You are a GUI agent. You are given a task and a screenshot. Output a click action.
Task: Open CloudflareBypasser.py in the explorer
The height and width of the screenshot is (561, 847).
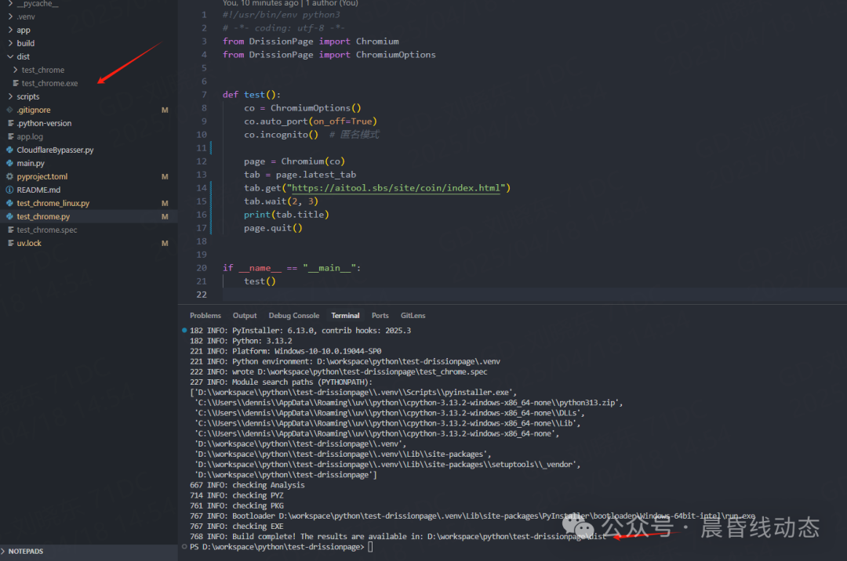(x=55, y=150)
